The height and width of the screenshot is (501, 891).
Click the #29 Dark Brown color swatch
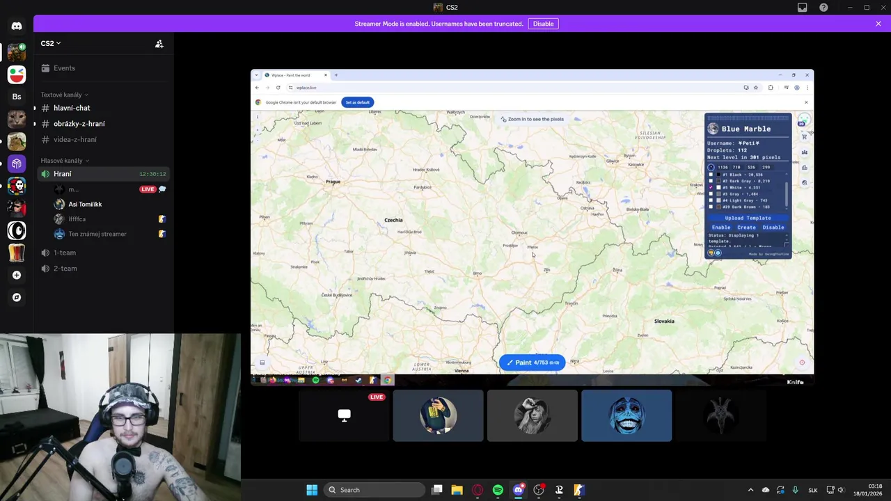(x=718, y=207)
